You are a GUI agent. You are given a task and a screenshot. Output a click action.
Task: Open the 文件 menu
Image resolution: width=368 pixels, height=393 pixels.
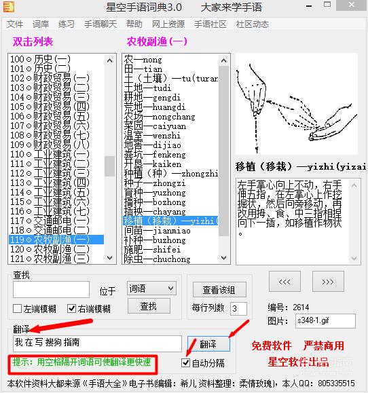15,24
